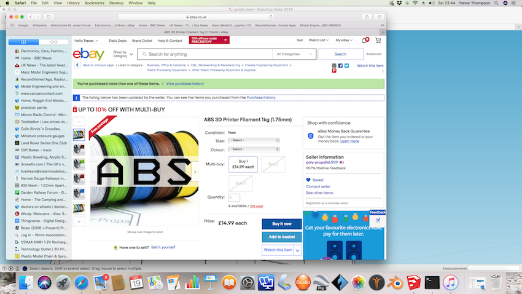Open View purchase history link
Screen dimensions: 522x294
tap(185, 84)
